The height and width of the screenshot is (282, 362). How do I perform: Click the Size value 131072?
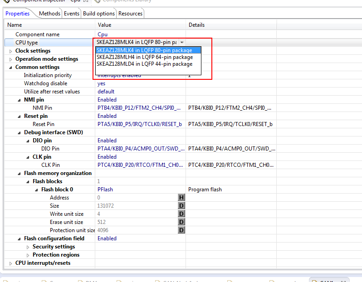[106, 206]
